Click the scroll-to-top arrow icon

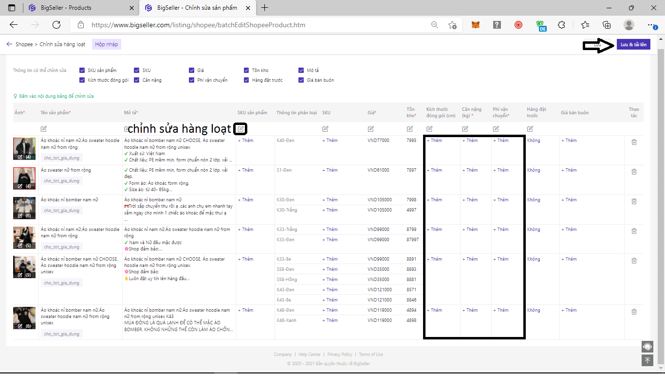tap(647, 360)
